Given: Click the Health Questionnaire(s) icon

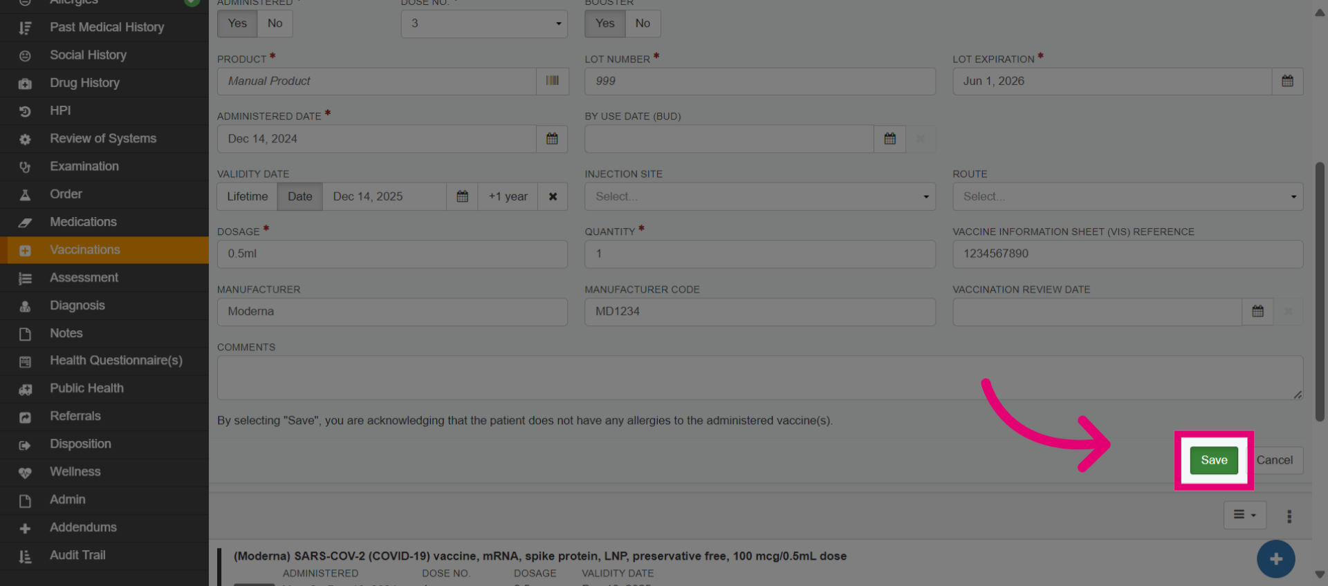Looking at the screenshot, I should coord(25,361).
